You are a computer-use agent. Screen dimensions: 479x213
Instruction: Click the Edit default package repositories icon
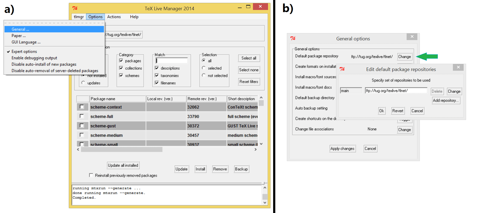(342, 69)
